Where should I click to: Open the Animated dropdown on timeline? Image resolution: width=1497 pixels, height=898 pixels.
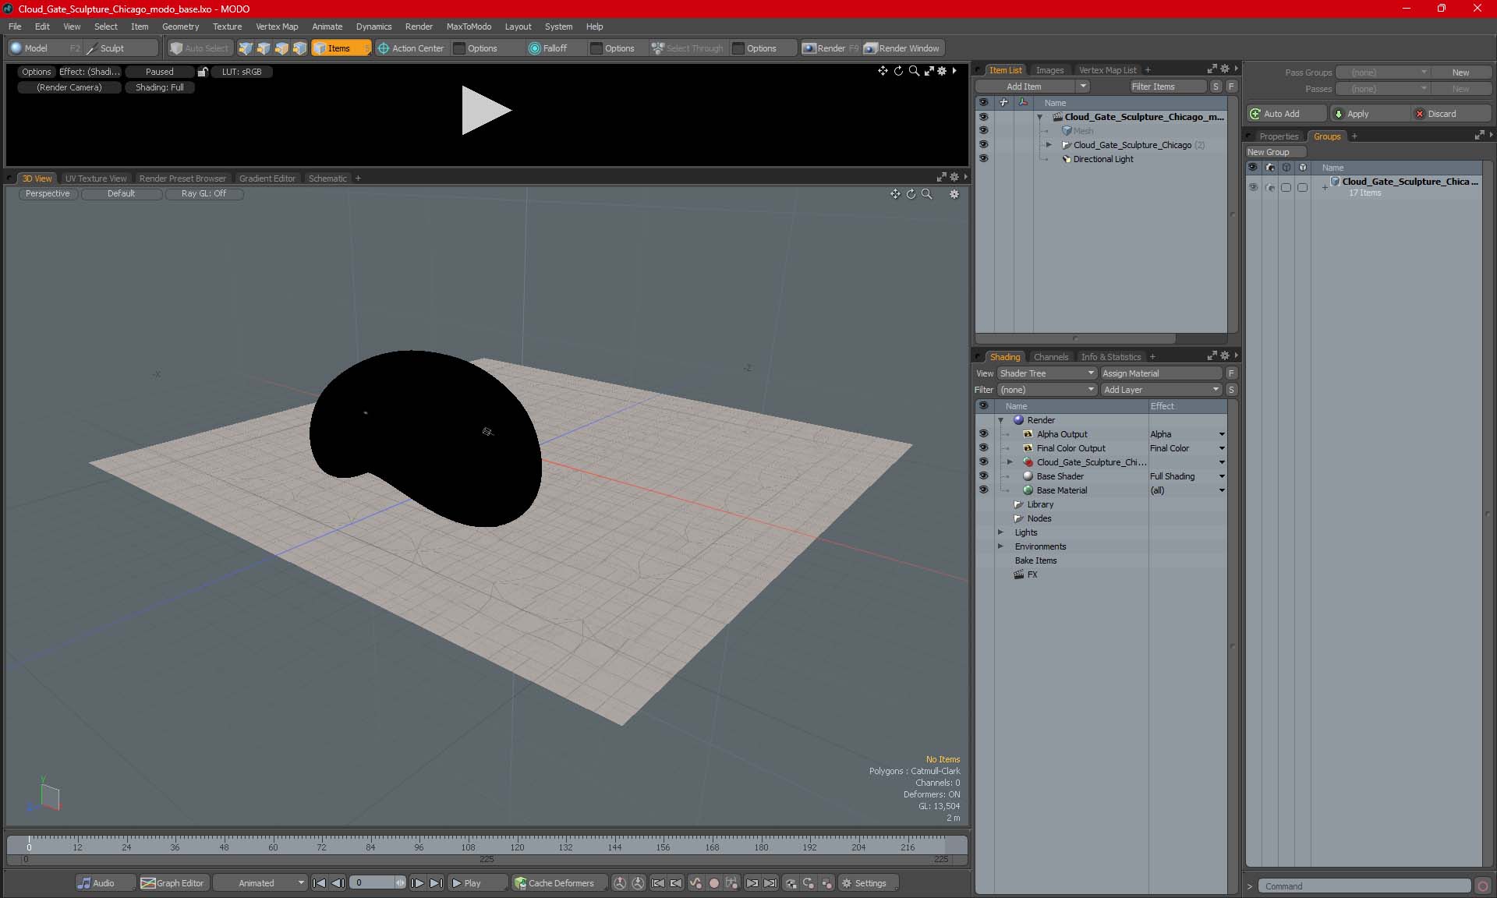pos(260,883)
